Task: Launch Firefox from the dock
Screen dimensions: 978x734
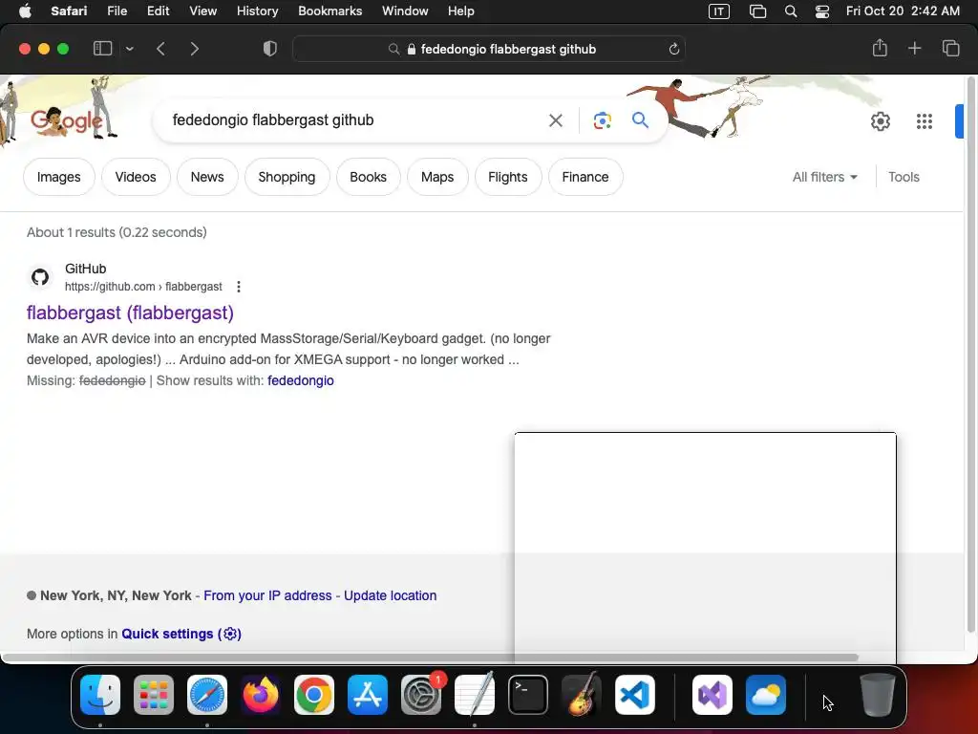Action: pos(261,695)
